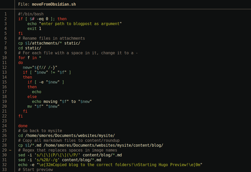Screen dimensions: 251x172
Task: Click the "else" keyword
Action: [32, 97]
